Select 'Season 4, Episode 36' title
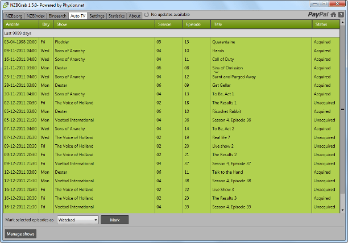This screenshot has width=348, height=243. coord(231,120)
